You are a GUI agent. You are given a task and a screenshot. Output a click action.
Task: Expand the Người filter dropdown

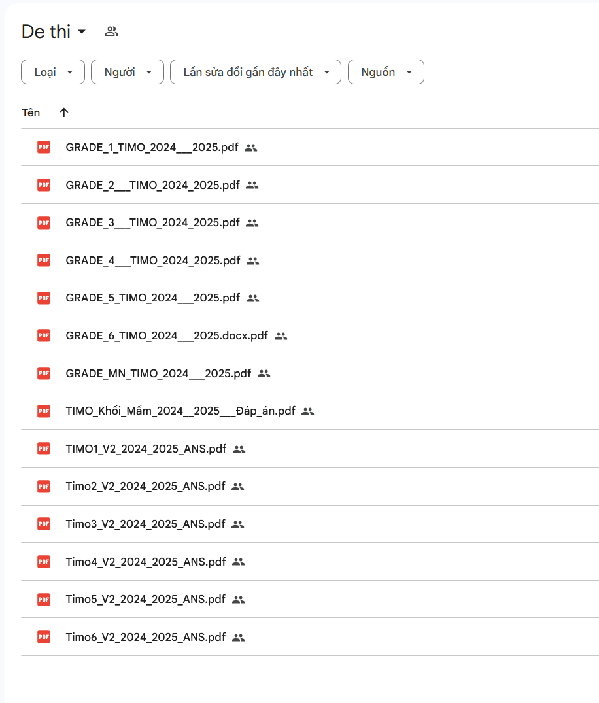click(127, 72)
